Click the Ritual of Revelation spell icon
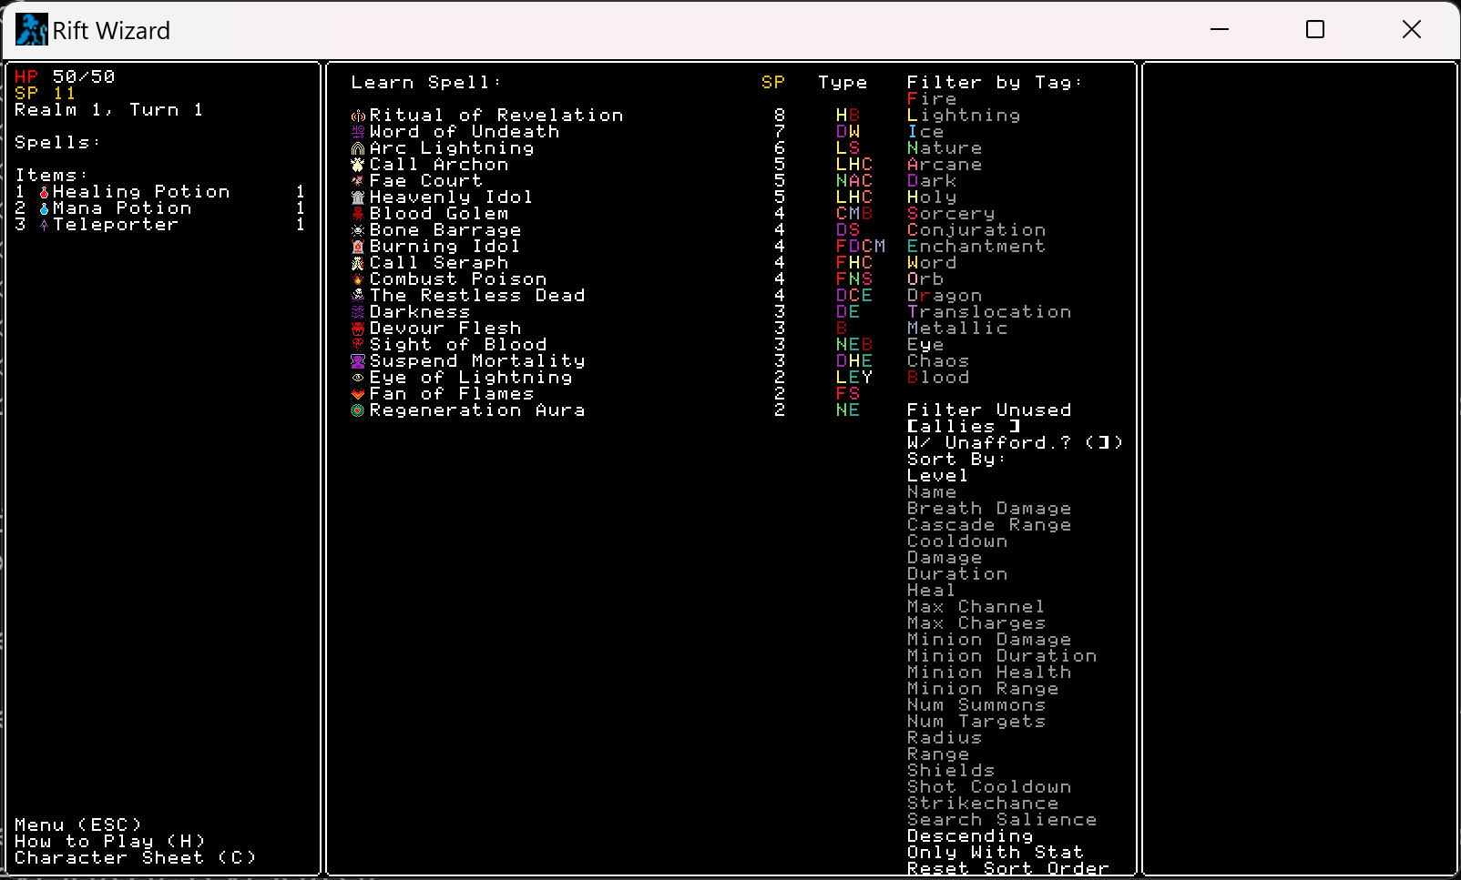This screenshot has width=1461, height=880. tap(358, 116)
